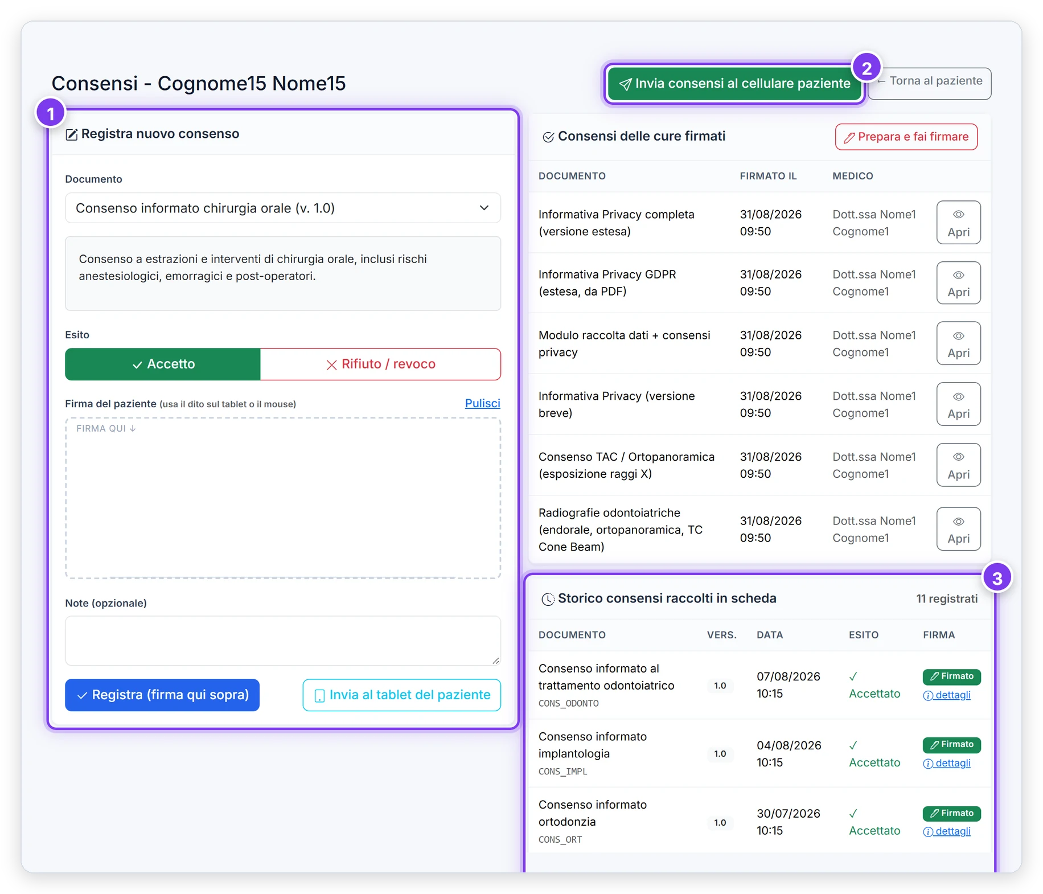Open Informativa Privacy GDPR via its Apri button

click(x=958, y=282)
